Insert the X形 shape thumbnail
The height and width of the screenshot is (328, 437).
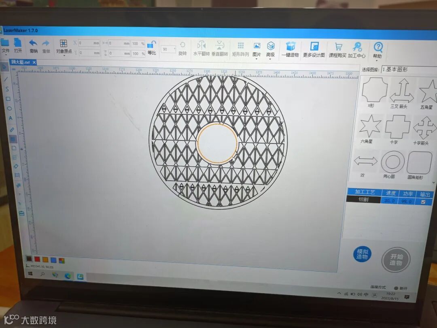click(x=374, y=90)
